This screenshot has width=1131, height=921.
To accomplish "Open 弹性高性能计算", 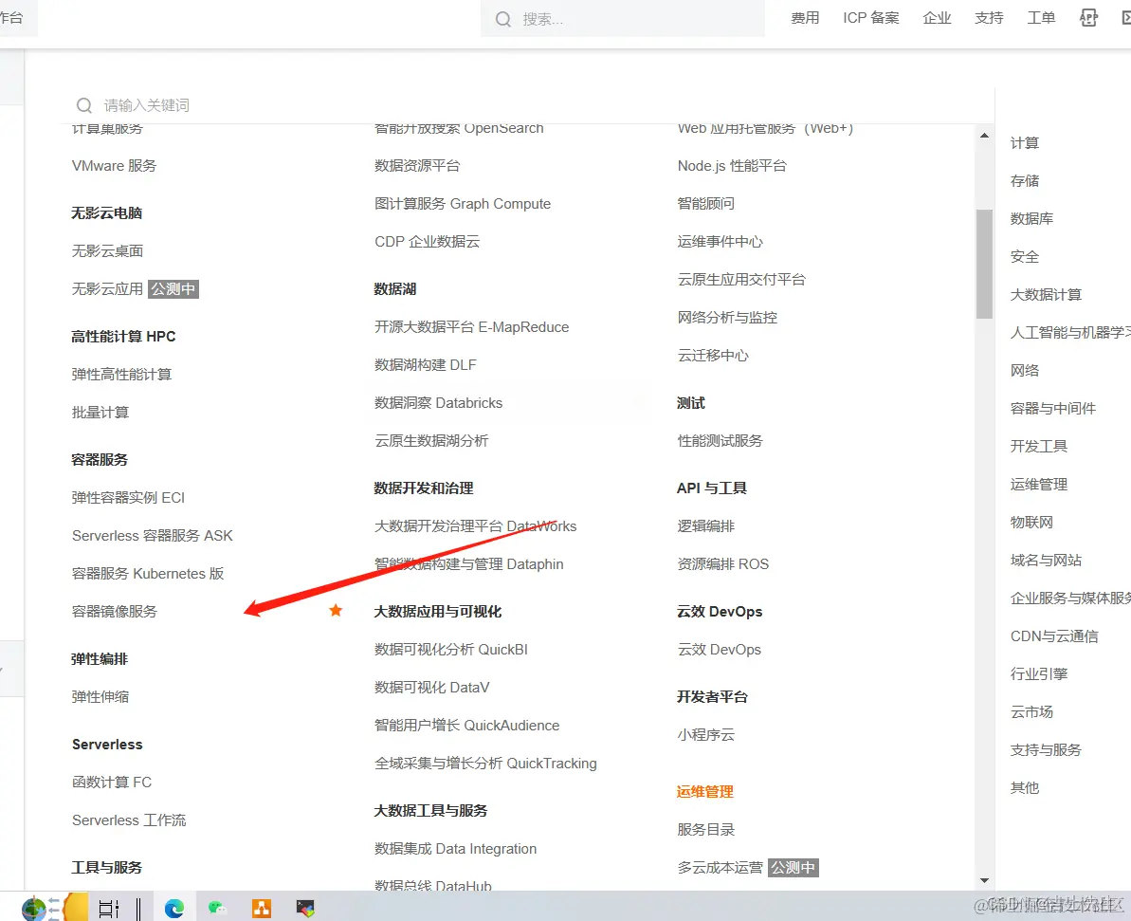I will click(122, 374).
